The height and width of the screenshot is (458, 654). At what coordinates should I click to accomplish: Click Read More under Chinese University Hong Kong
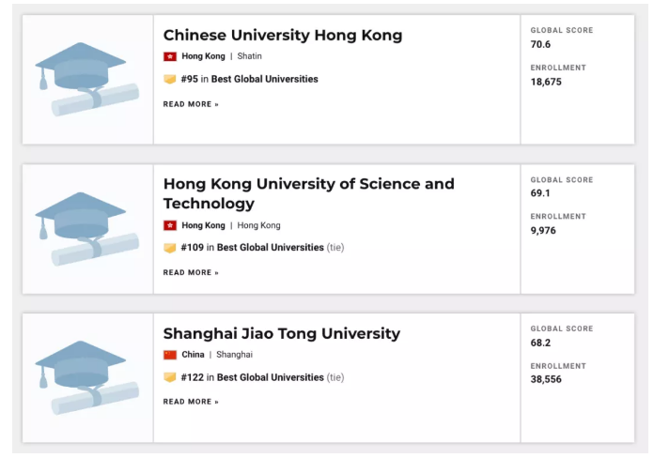pos(191,104)
